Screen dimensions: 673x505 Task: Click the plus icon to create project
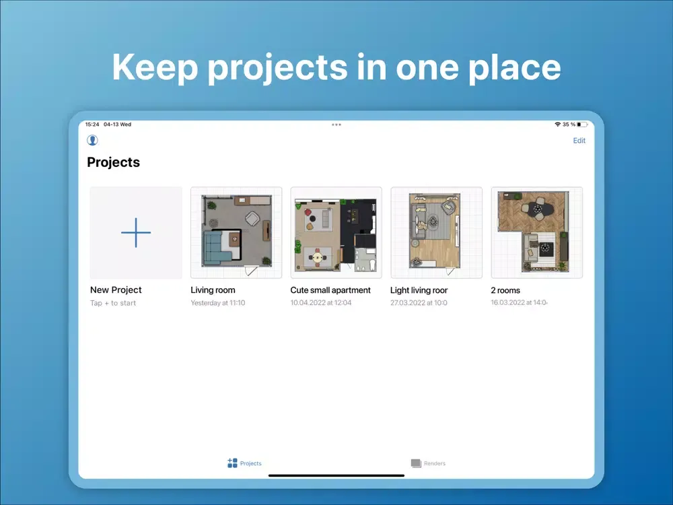136,232
